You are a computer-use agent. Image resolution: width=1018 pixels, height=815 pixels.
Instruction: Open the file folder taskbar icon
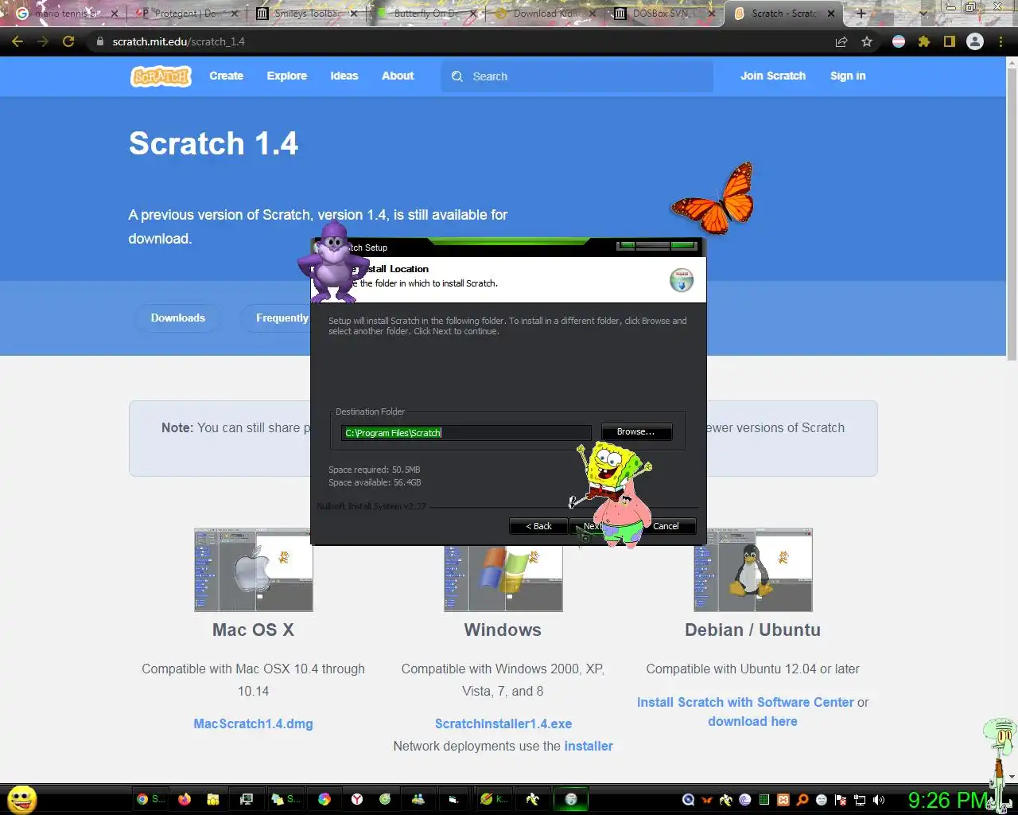pos(212,799)
